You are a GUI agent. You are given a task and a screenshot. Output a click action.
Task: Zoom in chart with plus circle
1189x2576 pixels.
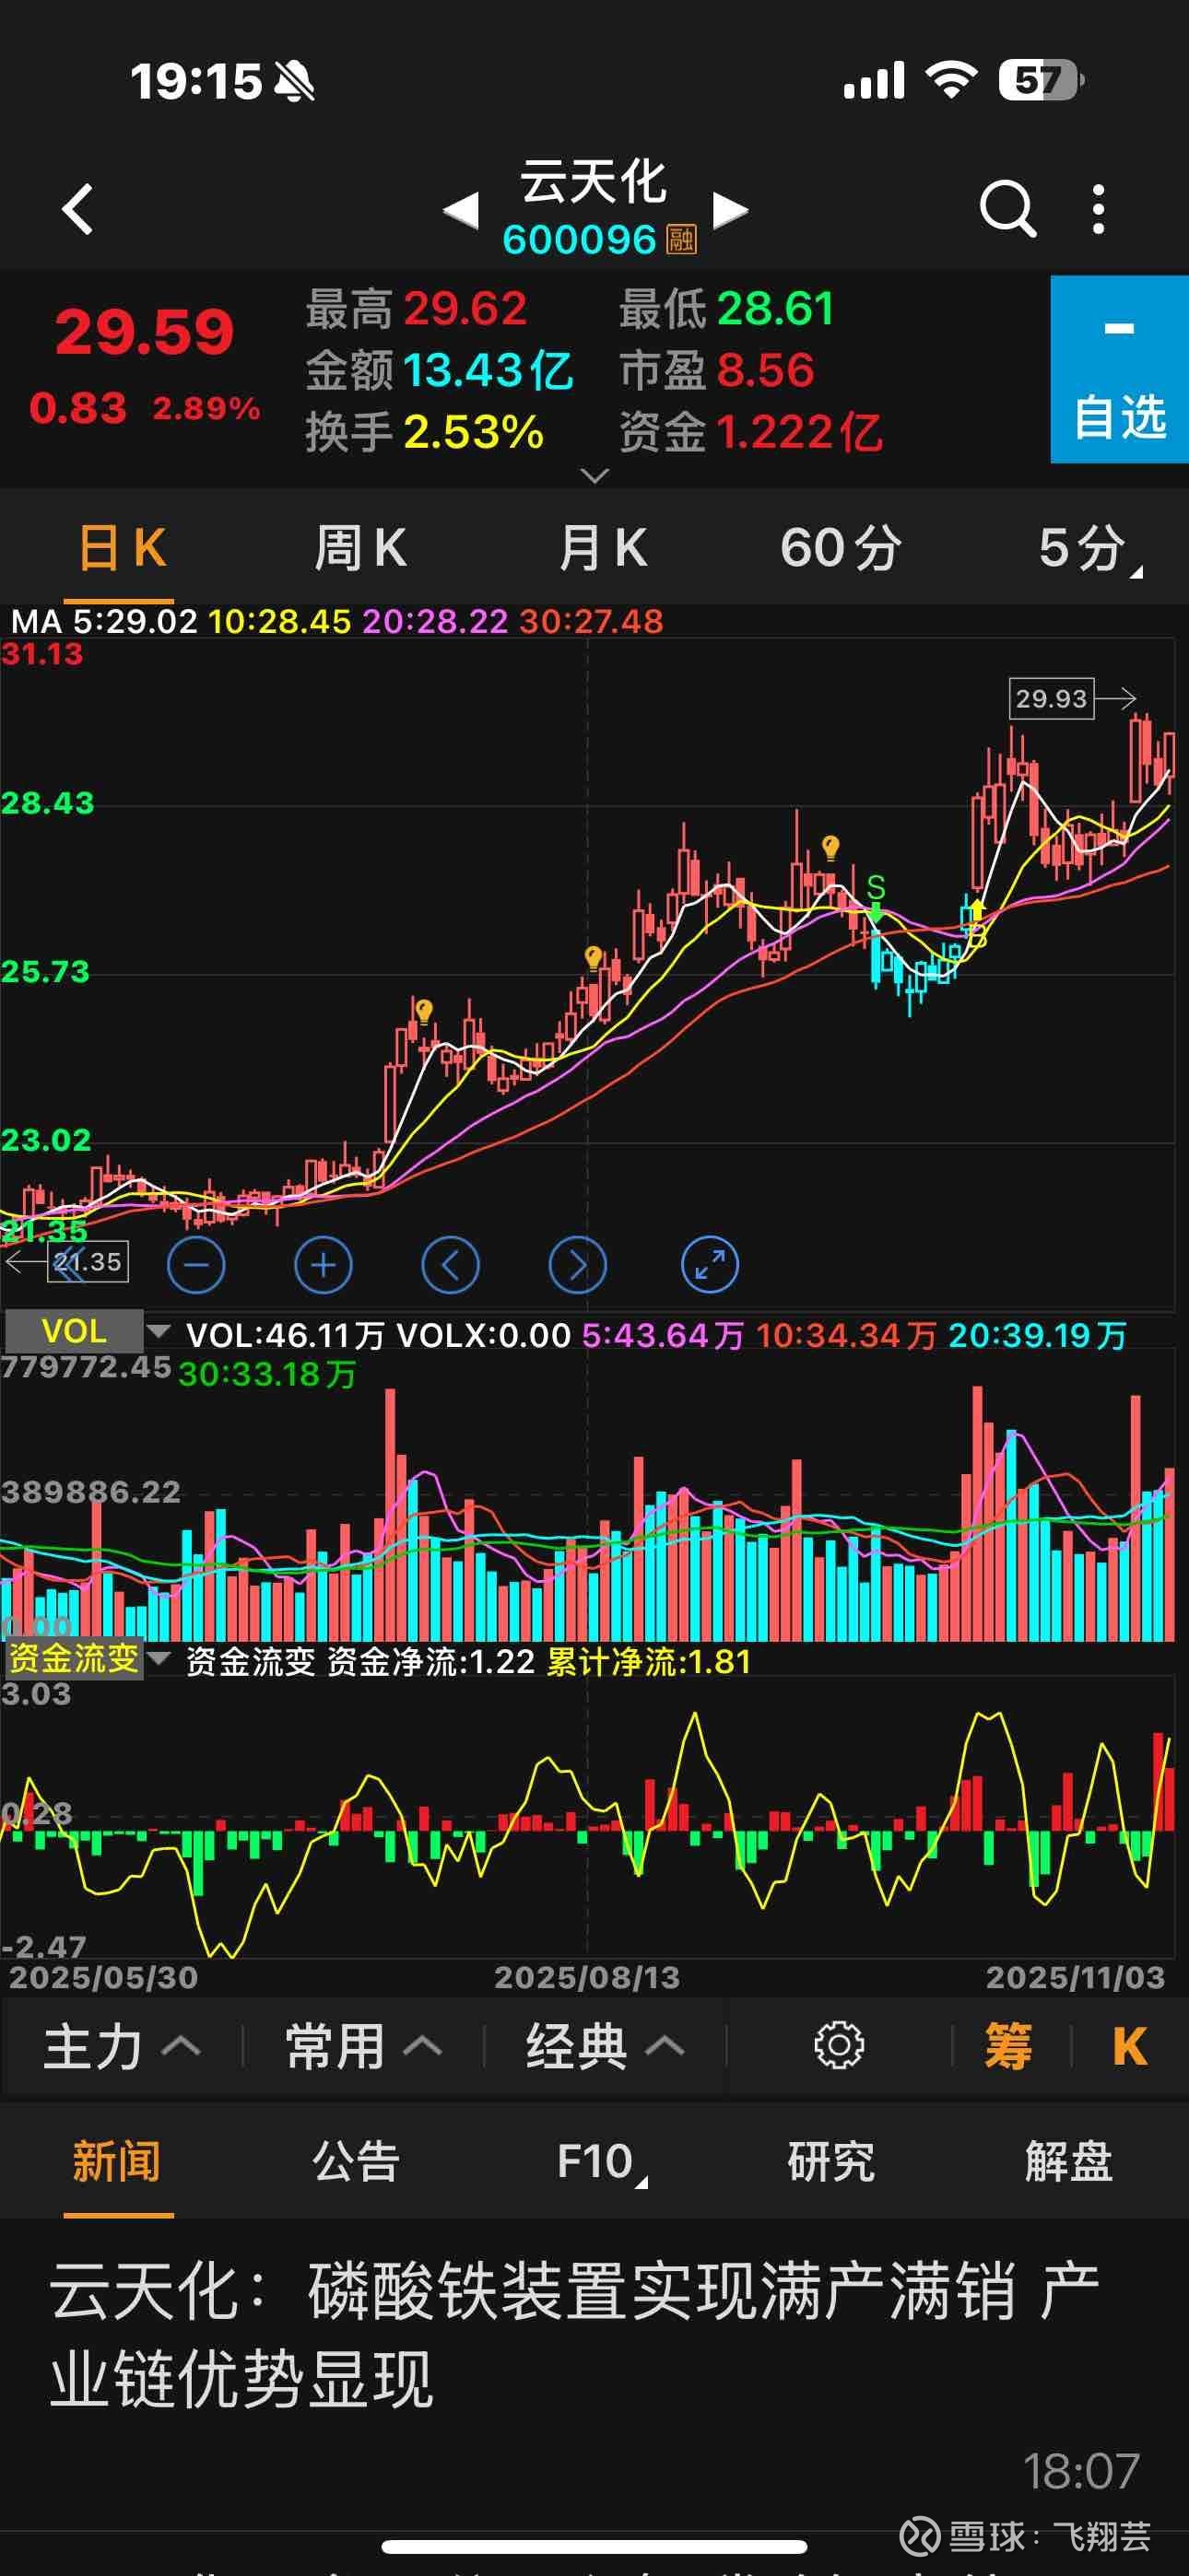324,1265
